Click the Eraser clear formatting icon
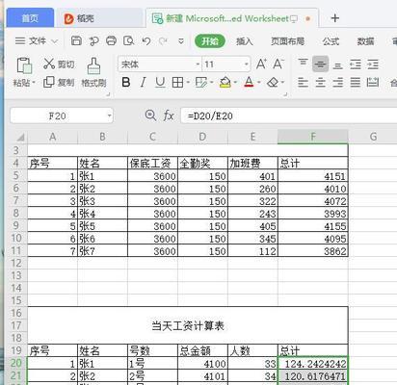 273,83
